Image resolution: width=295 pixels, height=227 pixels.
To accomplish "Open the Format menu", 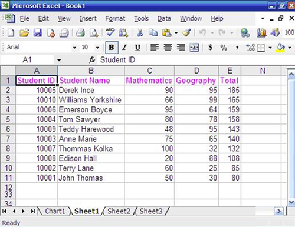I will (x=115, y=19).
